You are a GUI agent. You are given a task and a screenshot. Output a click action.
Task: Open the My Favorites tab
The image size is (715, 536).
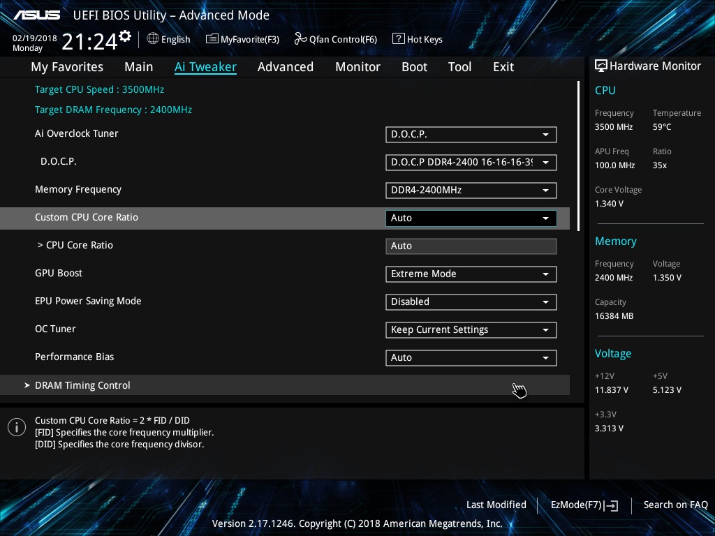click(67, 67)
